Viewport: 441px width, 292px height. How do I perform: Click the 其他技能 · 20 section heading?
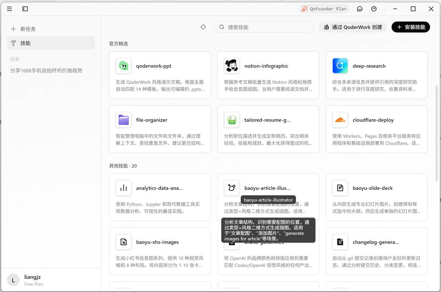tap(123, 166)
